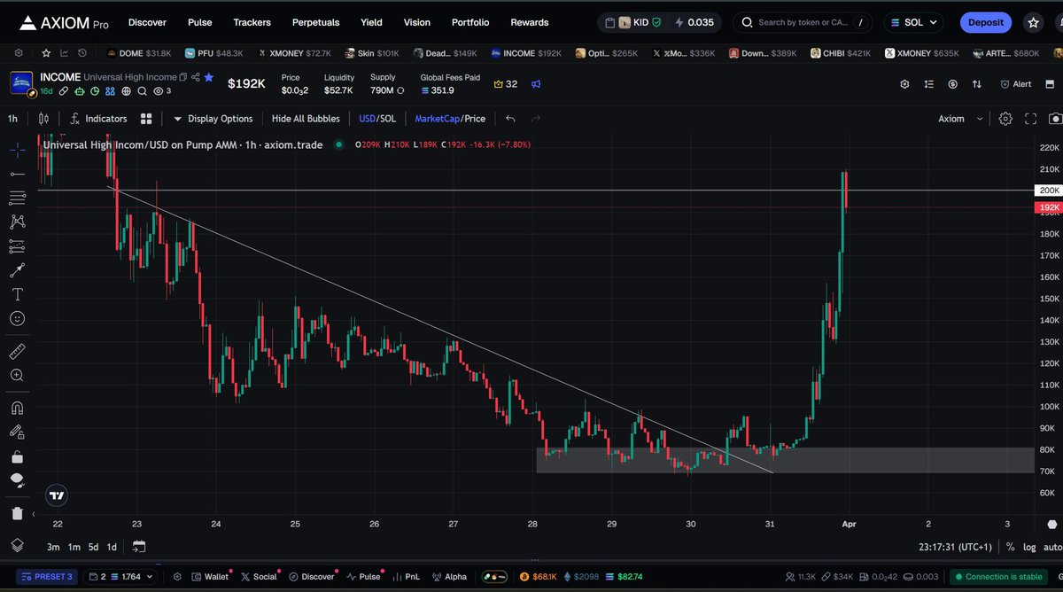
Task: Select the ruler measure tool
Action: [x=17, y=352]
